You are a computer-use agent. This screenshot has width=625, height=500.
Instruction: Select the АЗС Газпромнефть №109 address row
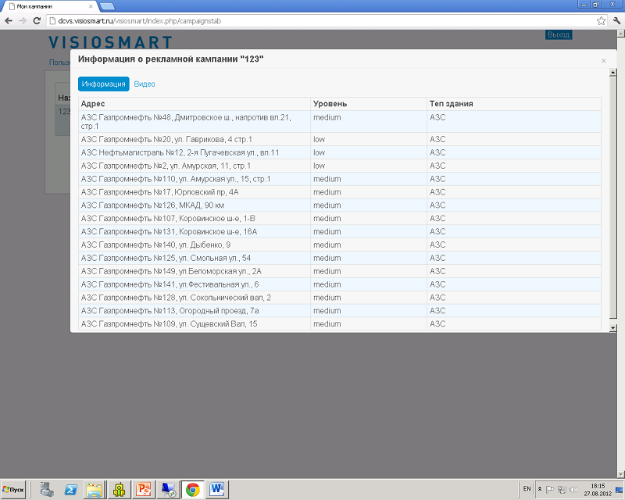click(x=340, y=323)
